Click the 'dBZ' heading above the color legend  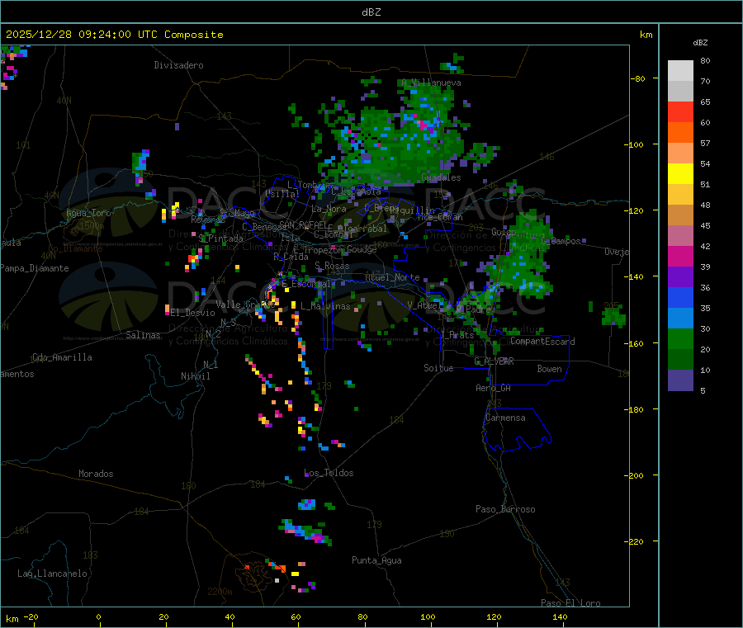(x=700, y=43)
